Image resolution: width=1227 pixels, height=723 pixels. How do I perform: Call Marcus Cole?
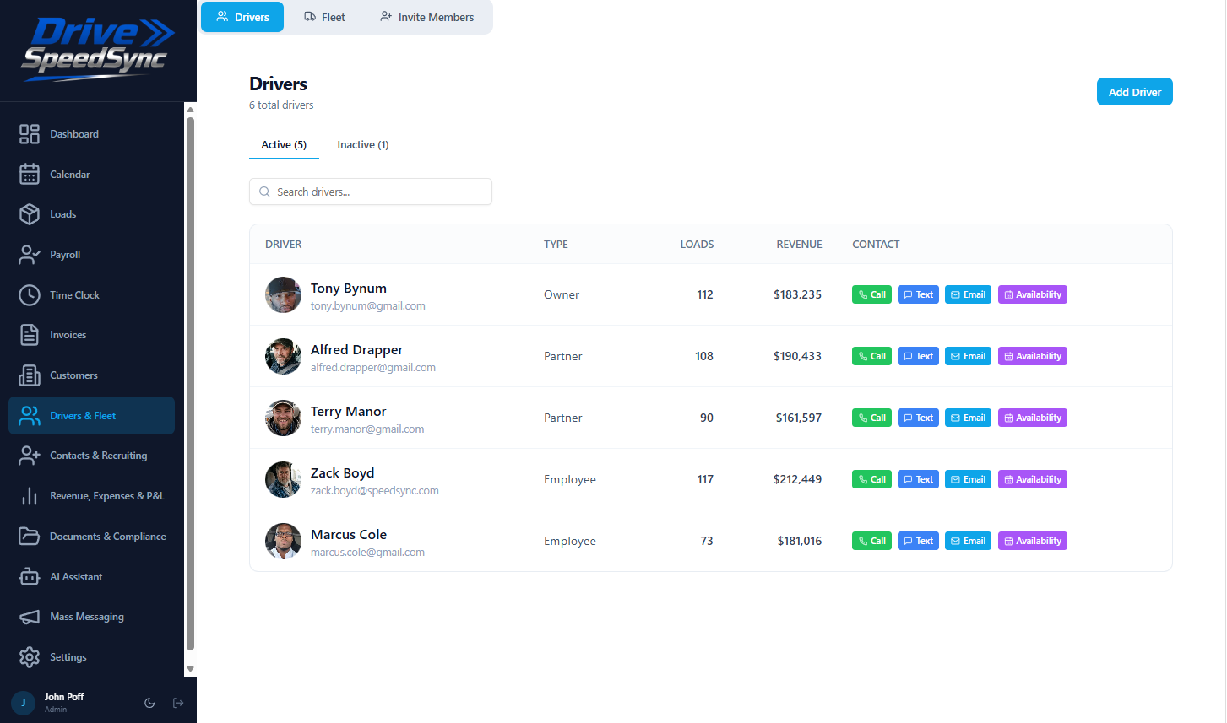point(871,541)
